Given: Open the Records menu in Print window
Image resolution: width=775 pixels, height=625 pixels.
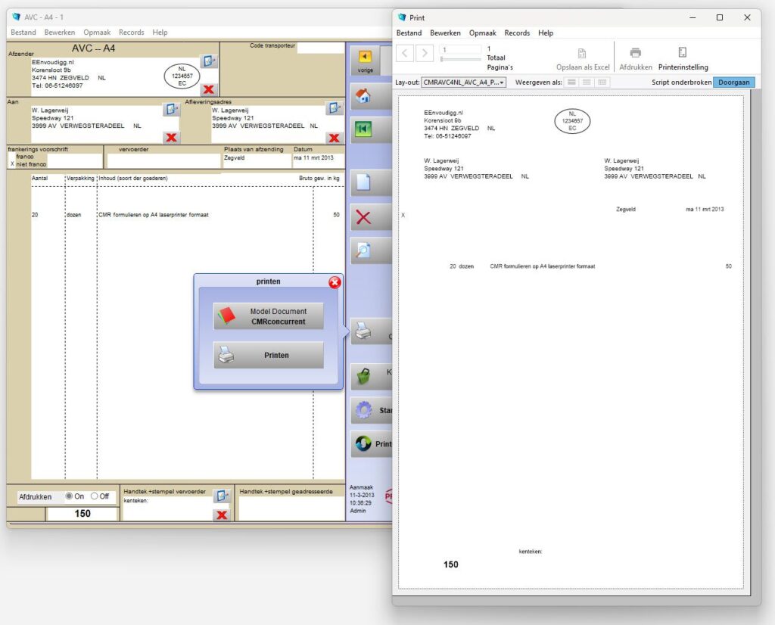Looking at the screenshot, I should 517,33.
